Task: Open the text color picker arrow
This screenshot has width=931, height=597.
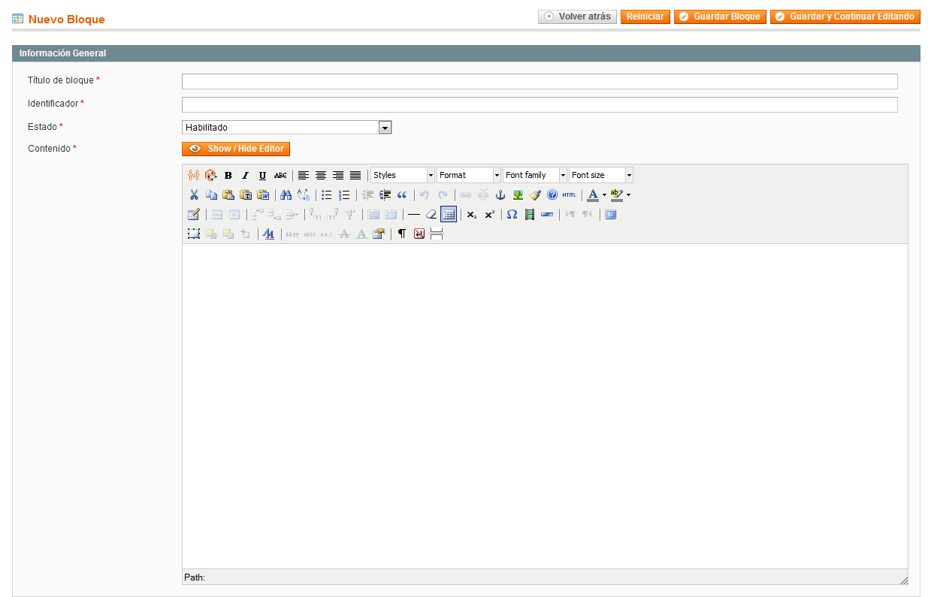Action: pos(604,195)
